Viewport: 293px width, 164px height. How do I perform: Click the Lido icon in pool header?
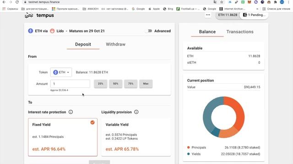pos(52,31)
